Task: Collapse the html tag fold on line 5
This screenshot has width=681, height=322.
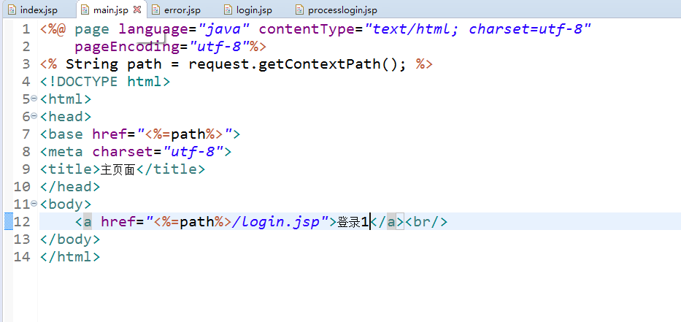Action: pyautogui.click(x=34, y=99)
